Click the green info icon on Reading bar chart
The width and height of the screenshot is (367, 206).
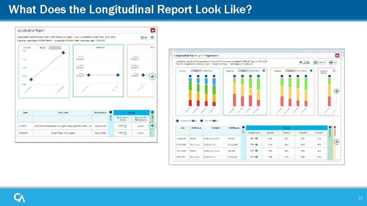click(311, 71)
